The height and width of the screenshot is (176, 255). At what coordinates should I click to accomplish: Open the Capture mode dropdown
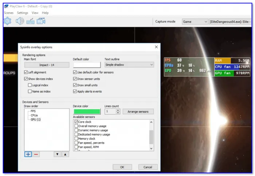pos(194,21)
